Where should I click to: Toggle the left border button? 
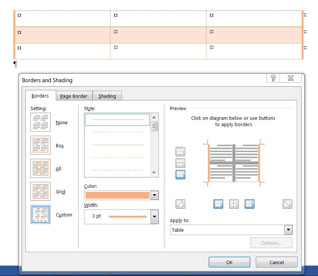[218, 204]
